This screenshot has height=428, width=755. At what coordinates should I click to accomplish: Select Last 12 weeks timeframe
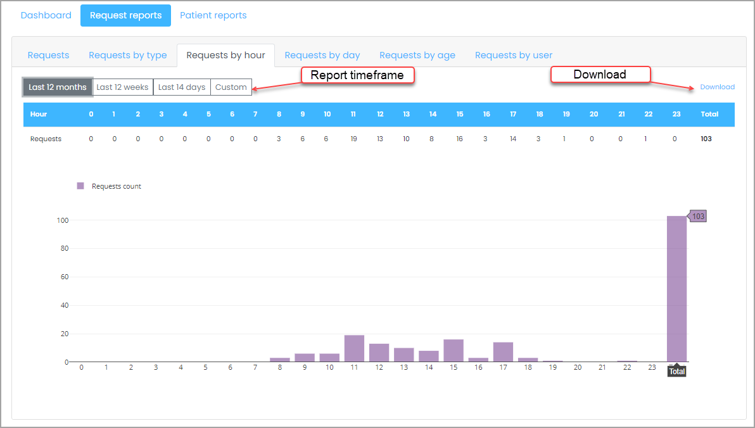pyautogui.click(x=123, y=87)
